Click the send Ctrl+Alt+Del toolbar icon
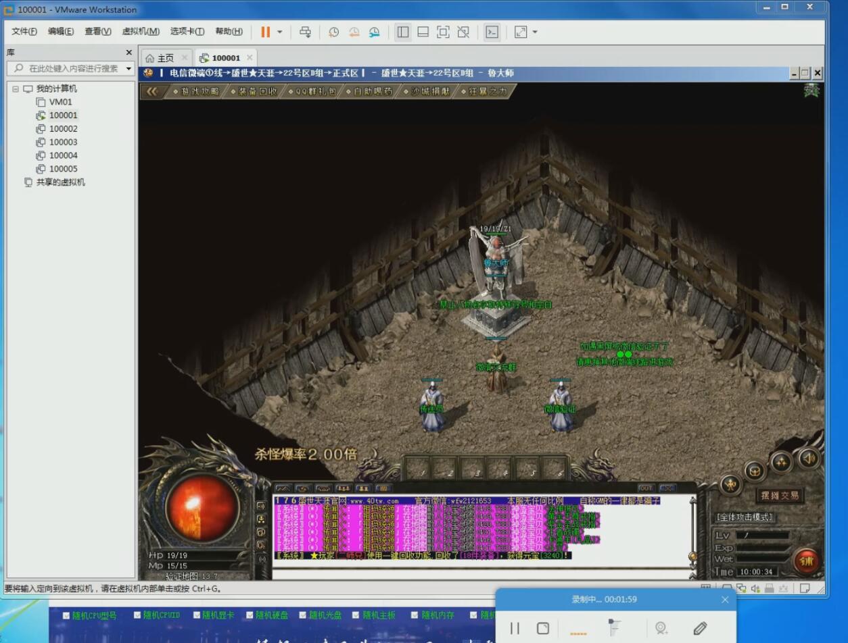The width and height of the screenshot is (848, 643). pos(305,32)
